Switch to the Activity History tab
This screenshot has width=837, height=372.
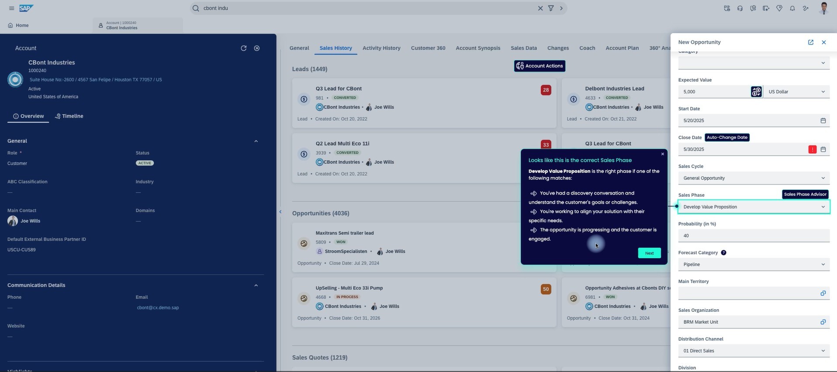click(x=381, y=48)
